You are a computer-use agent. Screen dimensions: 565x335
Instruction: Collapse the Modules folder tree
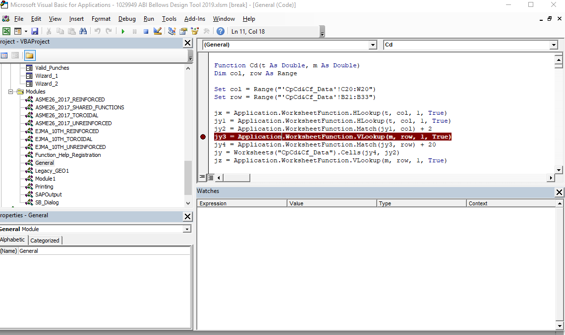coord(11,92)
